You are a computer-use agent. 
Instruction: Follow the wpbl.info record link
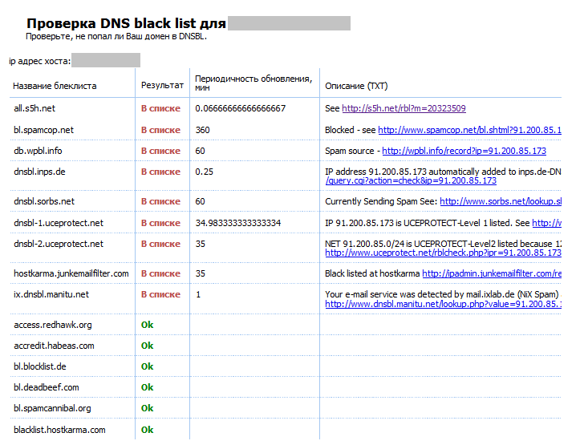tap(464, 151)
